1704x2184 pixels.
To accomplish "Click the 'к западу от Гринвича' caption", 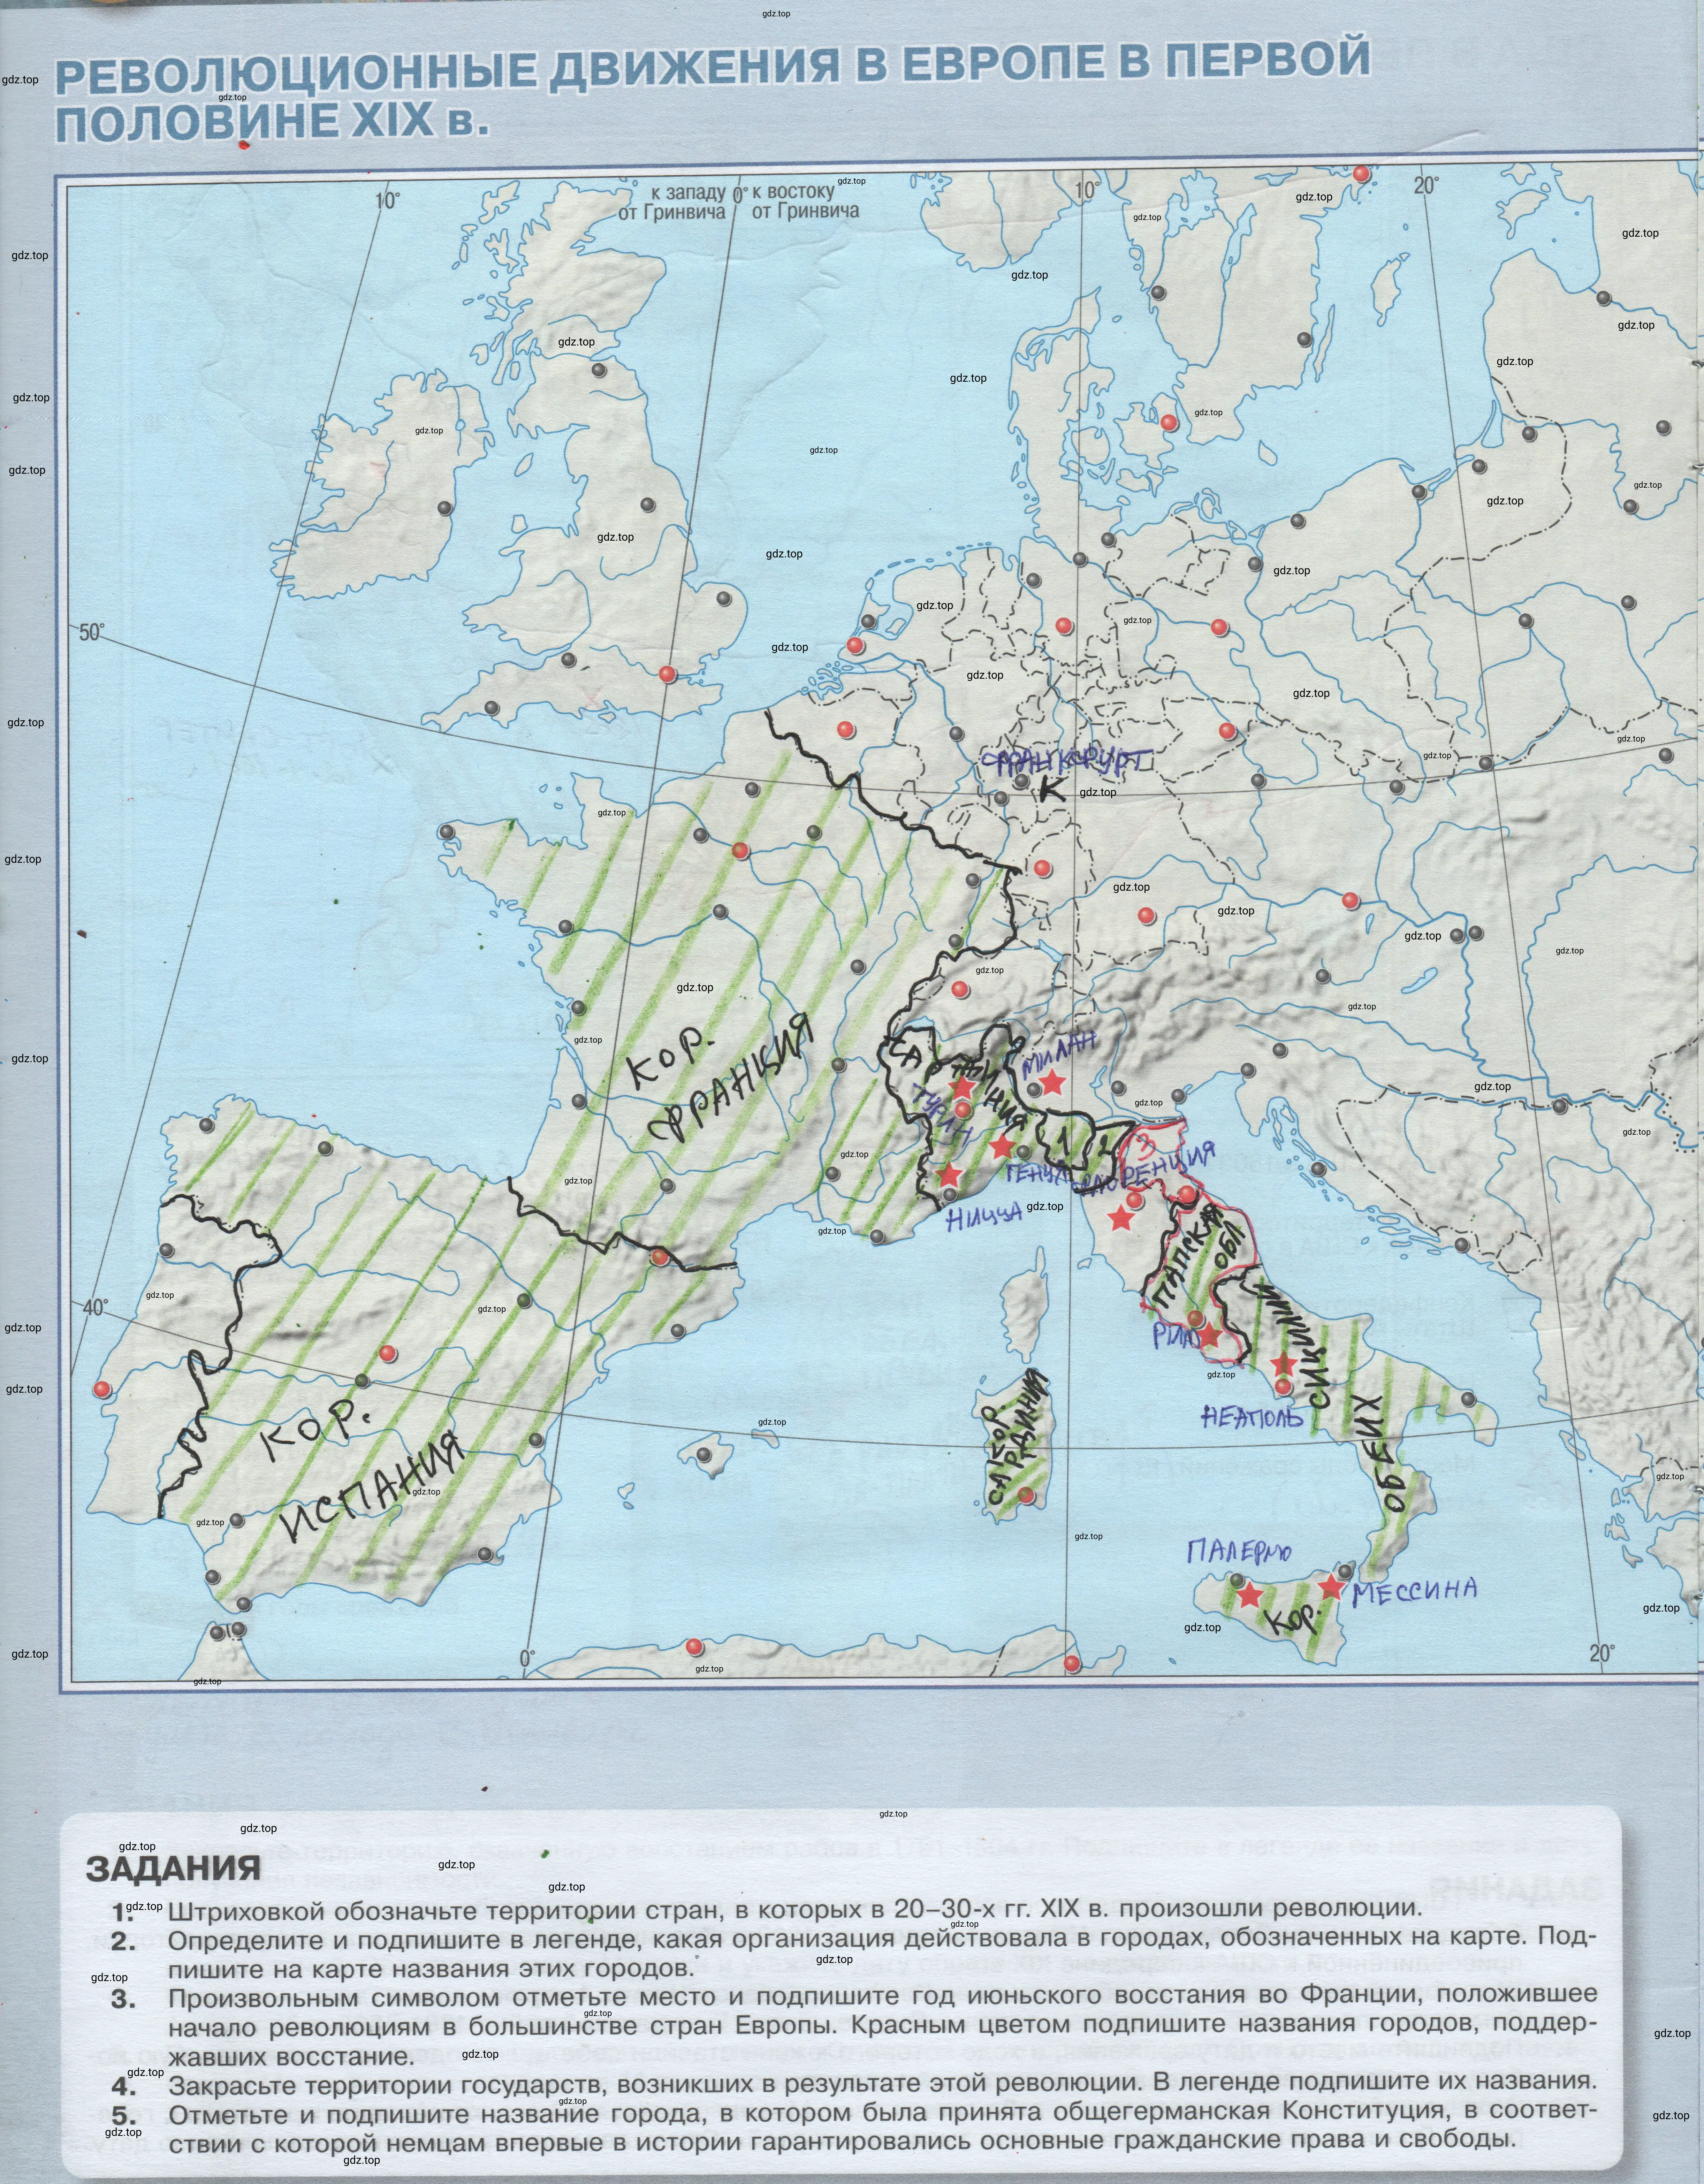I will pos(672,202).
